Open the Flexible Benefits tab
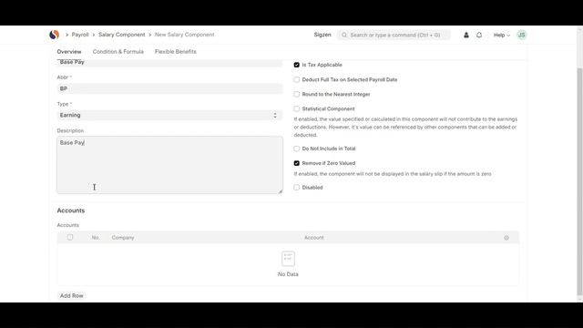 (176, 52)
